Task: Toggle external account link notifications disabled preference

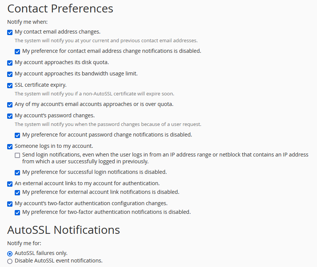Action: (17, 192)
